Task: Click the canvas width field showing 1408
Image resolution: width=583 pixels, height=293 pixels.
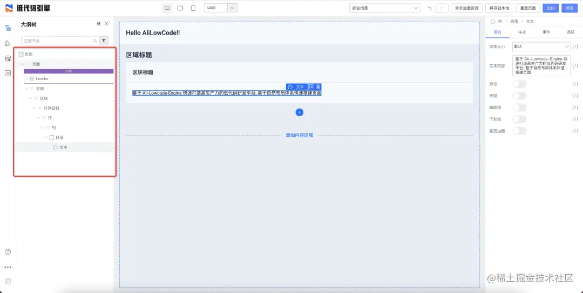Action: (x=215, y=8)
